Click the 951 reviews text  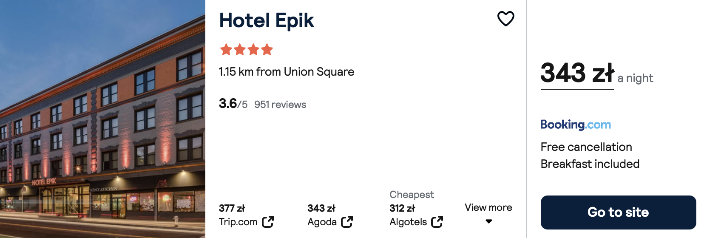point(280,105)
